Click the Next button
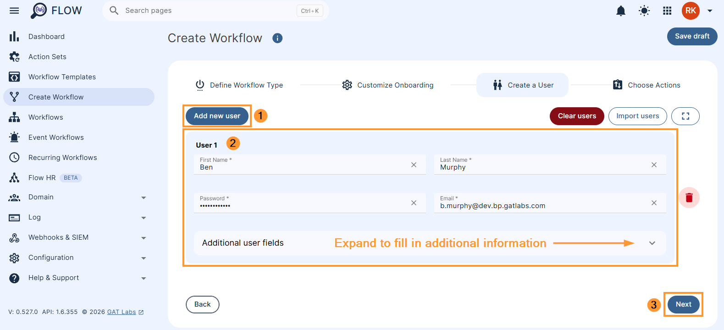724x330 pixels. click(x=683, y=304)
